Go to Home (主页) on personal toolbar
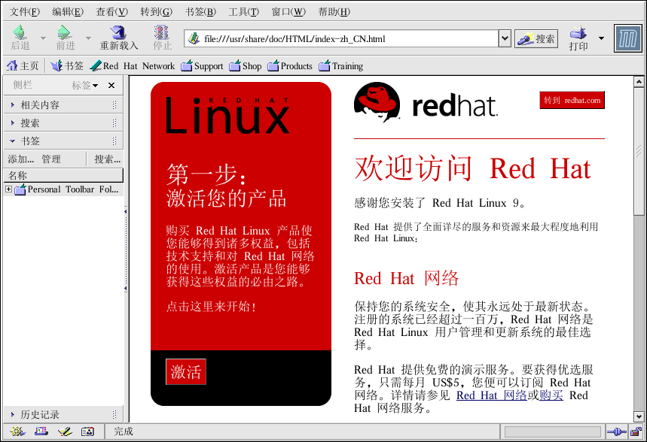This screenshot has width=647, height=442. point(23,66)
